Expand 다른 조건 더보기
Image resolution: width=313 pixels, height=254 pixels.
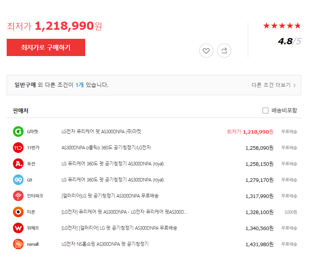[273, 85]
